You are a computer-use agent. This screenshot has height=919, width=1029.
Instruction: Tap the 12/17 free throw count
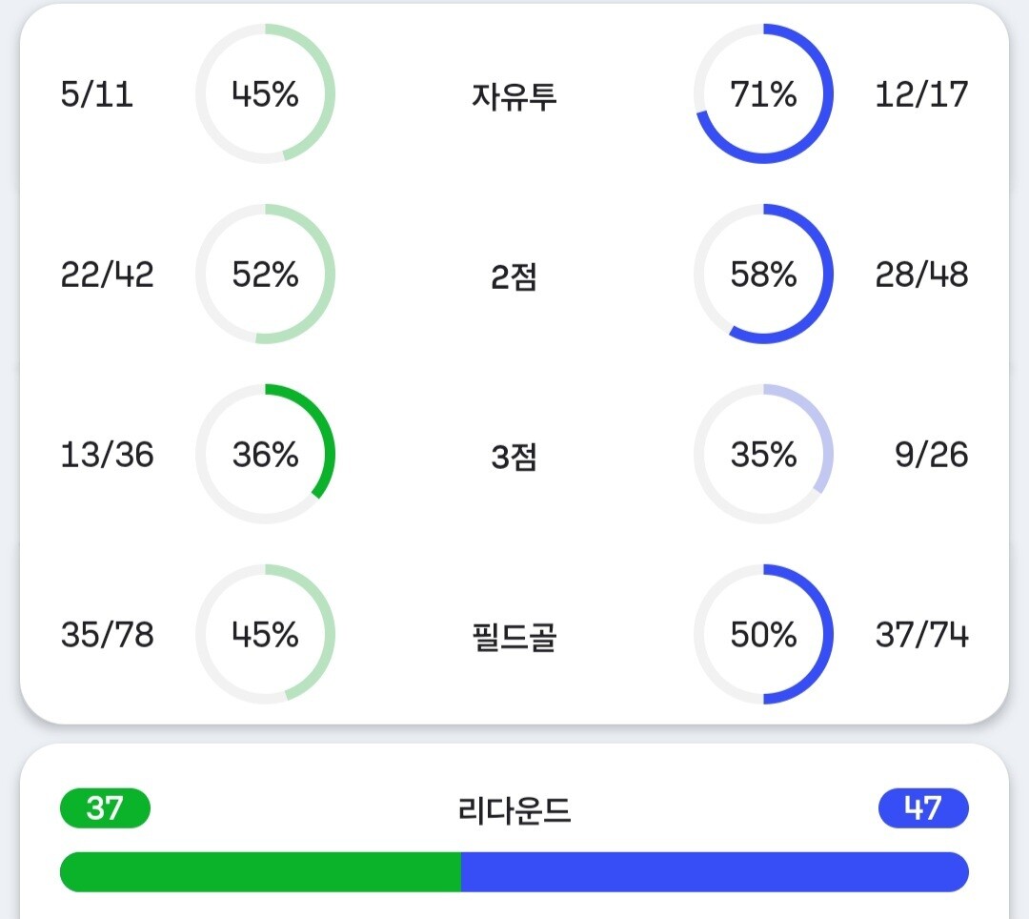(x=921, y=94)
